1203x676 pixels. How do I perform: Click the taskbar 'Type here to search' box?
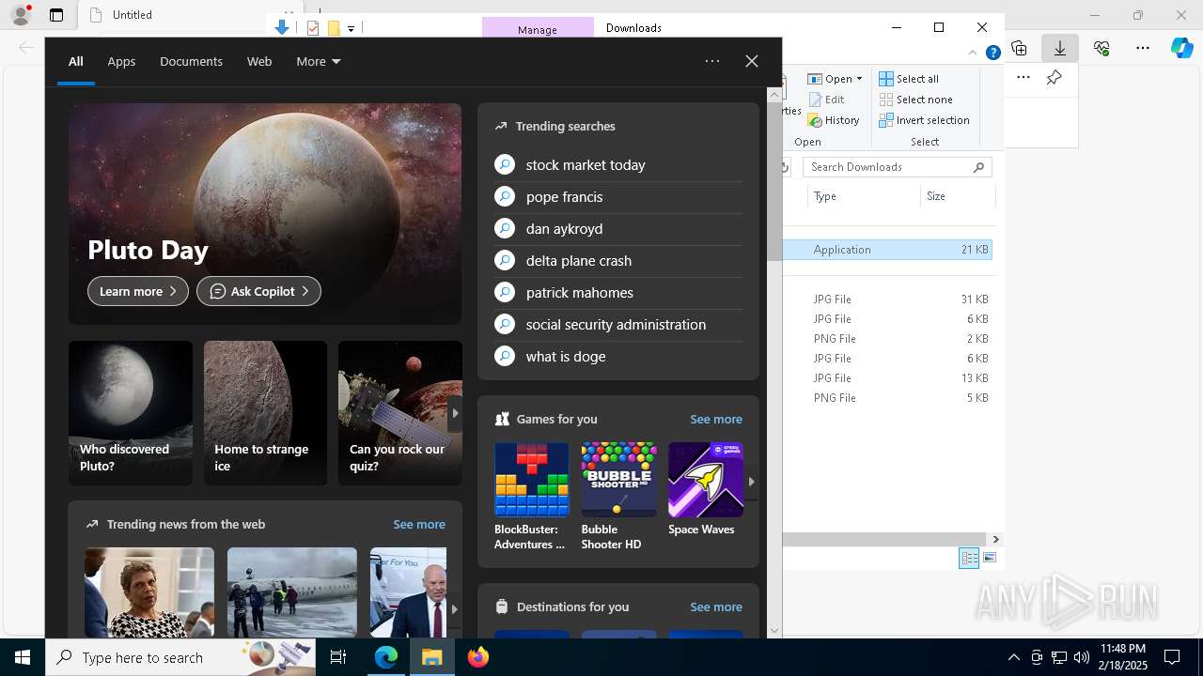(x=179, y=657)
